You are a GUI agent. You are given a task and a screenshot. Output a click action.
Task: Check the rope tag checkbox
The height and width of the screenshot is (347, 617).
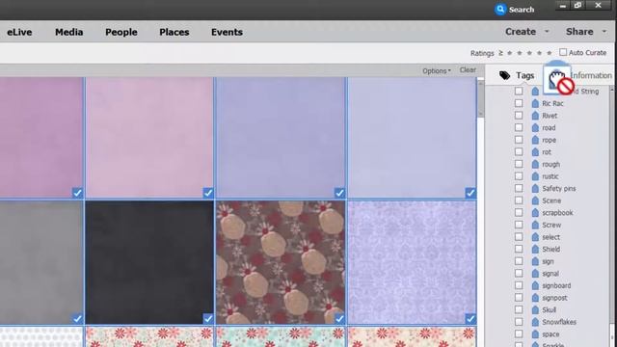519,140
